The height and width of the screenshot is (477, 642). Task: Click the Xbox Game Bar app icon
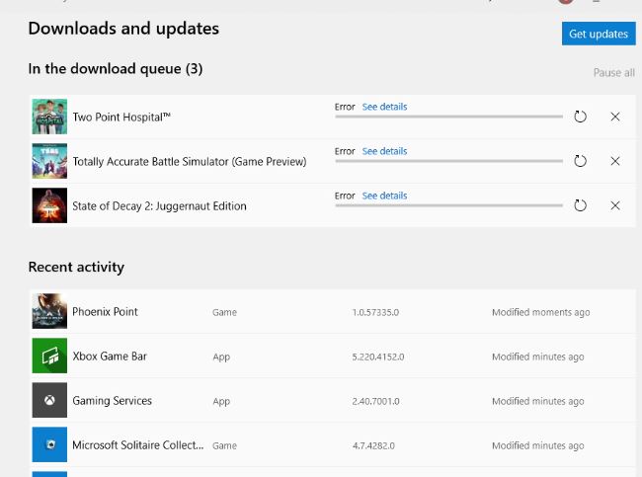[49, 356]
